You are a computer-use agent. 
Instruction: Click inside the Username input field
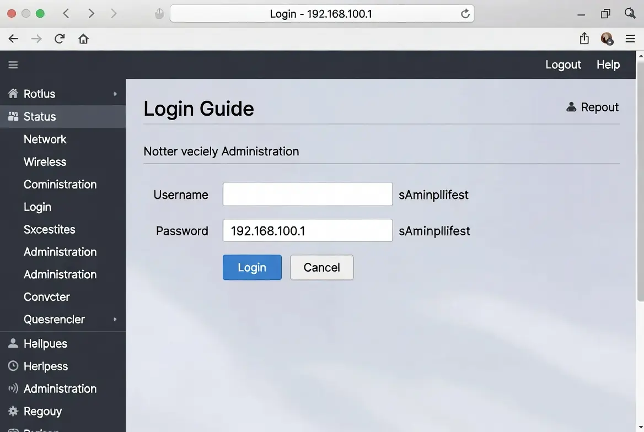pos(307,195)
